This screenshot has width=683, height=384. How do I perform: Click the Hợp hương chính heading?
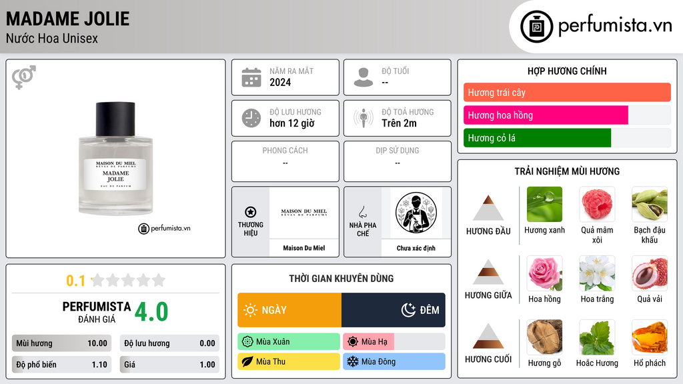(567, 71)
